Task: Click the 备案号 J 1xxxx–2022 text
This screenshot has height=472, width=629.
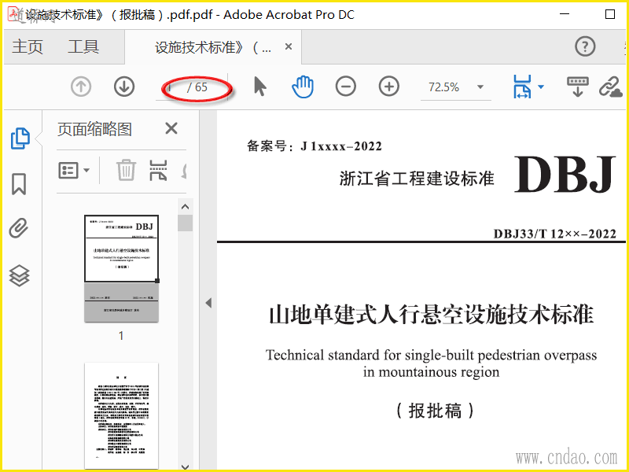Action: (314, 146)
